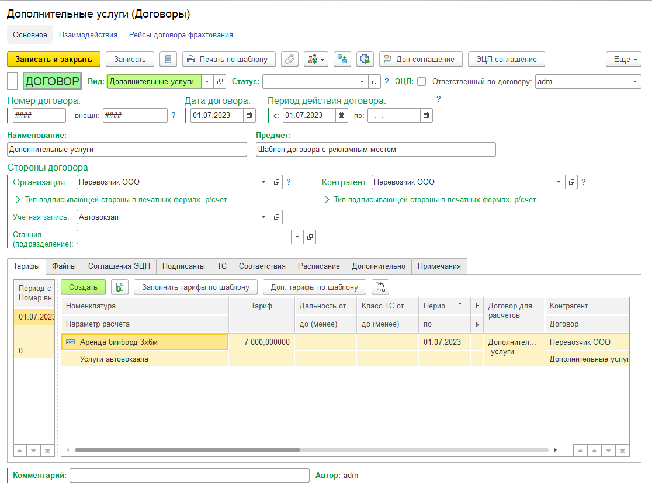Enable the ЭЦП checkbox

tap(421, 82)
